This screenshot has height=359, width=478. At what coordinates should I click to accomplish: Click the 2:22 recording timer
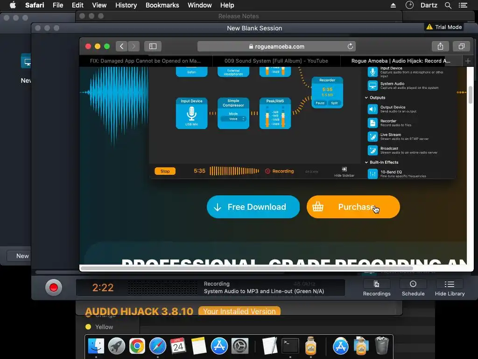(103, 287)
